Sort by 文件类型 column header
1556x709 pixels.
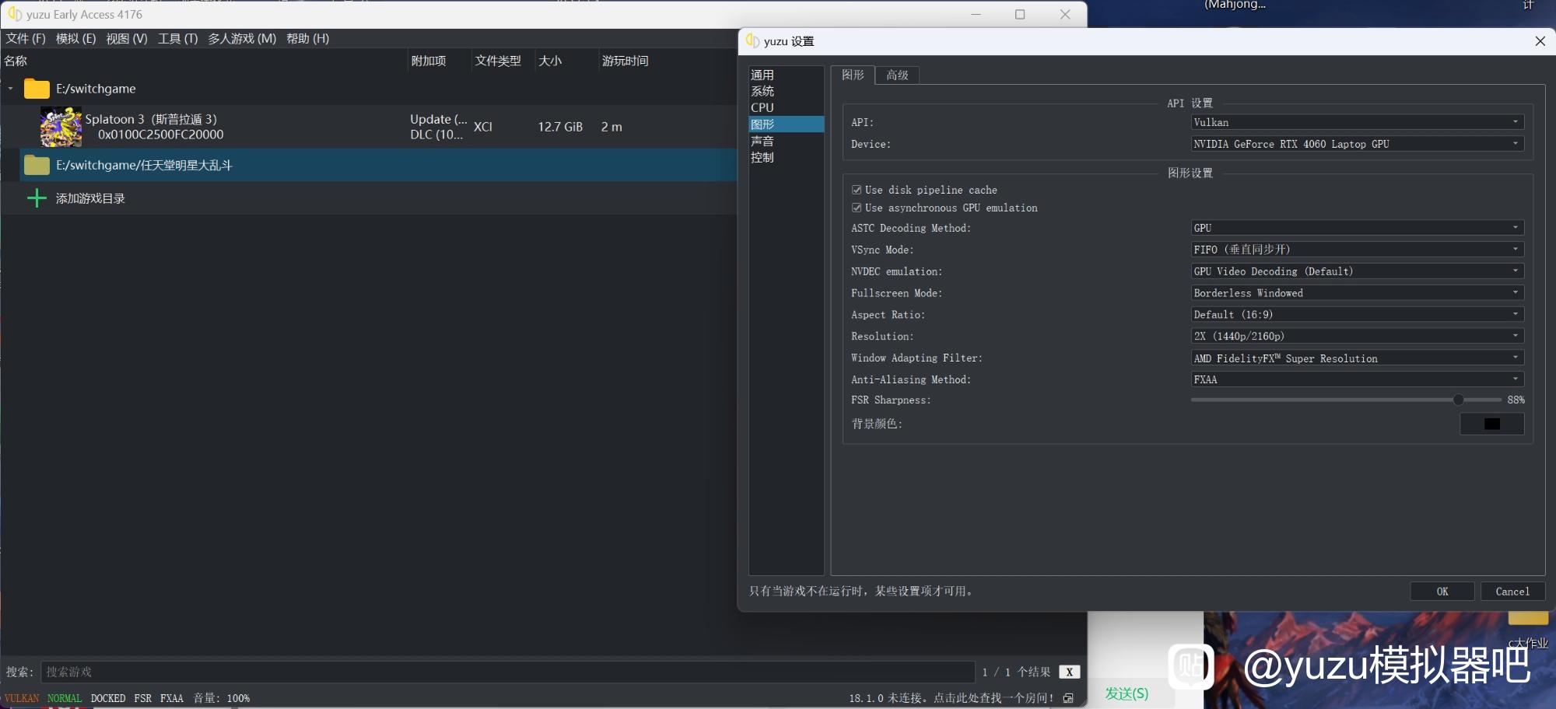[x=503, y=61]
